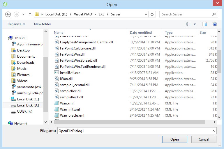The width and height of the screenshot is (224, 149).
Task: Expand the File name combo box dropdown
Action: click(x=214, y=131)
